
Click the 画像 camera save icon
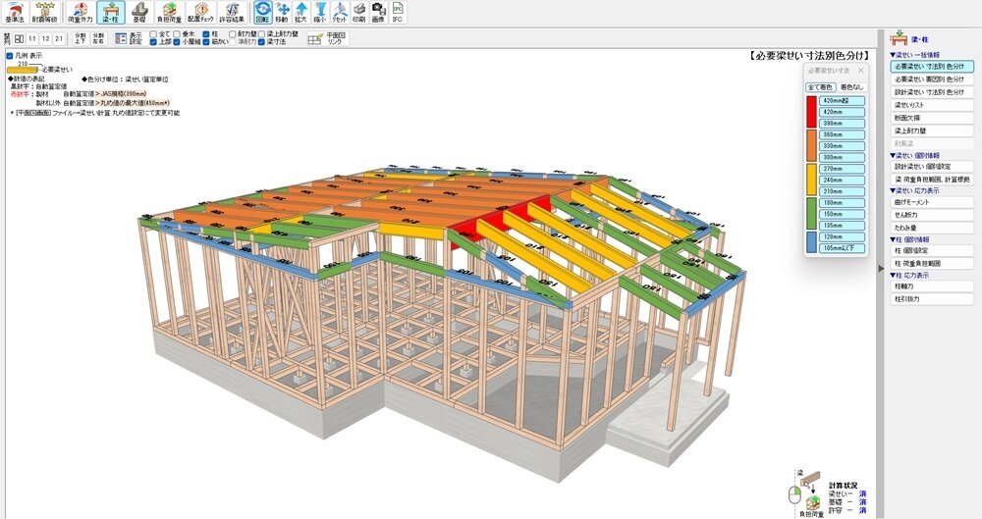(378, 12)
